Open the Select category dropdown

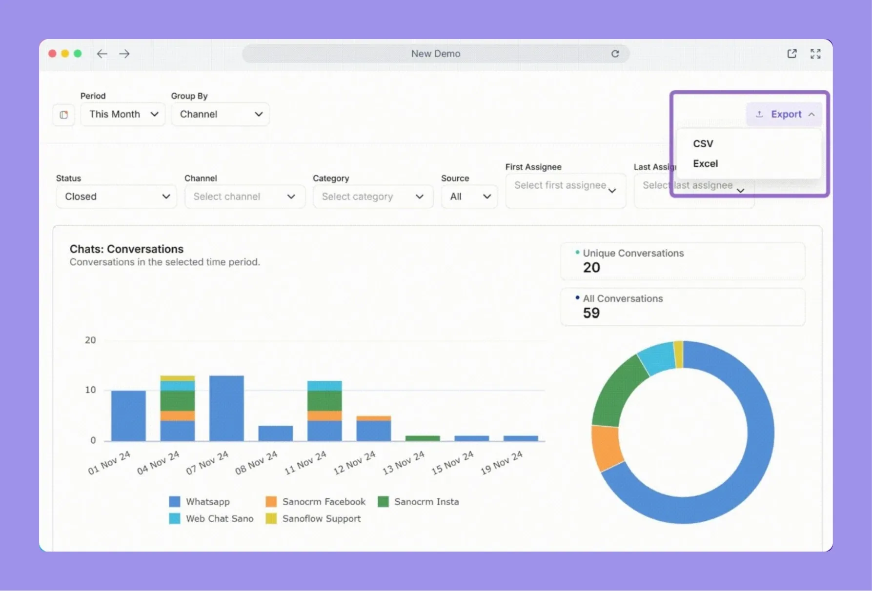(373, 197)
